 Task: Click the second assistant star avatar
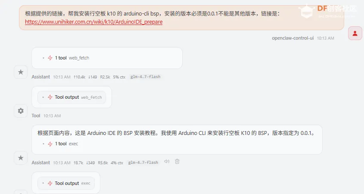[x=21, y=158]
